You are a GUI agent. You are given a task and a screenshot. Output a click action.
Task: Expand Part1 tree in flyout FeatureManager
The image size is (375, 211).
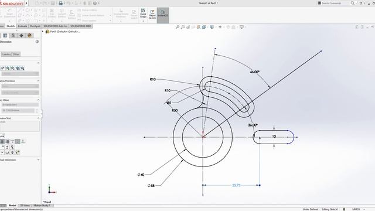(x=43, y=31)
